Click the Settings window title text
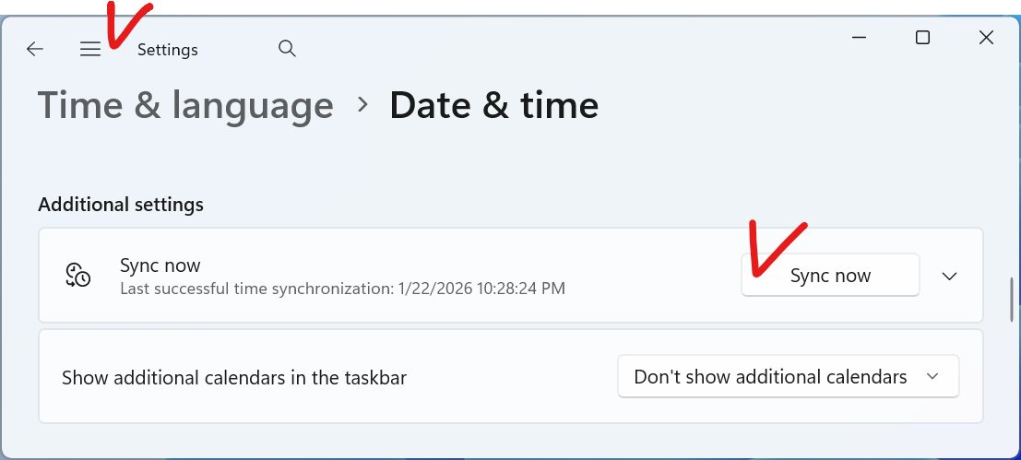This screenshot has width=1021, height=460. tap(168, 50)
